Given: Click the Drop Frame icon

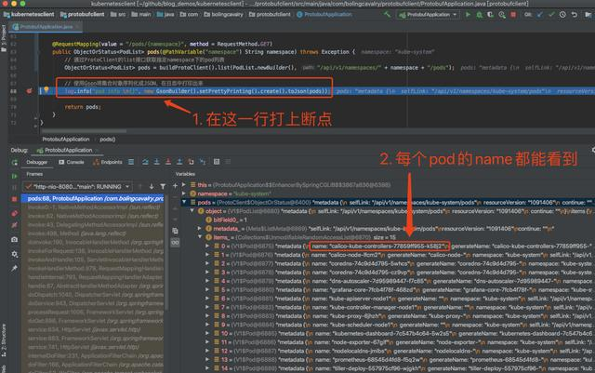Looking at the screenshot, I should click(191, 162).
